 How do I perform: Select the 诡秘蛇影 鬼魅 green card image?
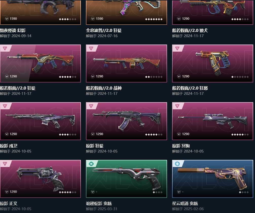point(126,179)
